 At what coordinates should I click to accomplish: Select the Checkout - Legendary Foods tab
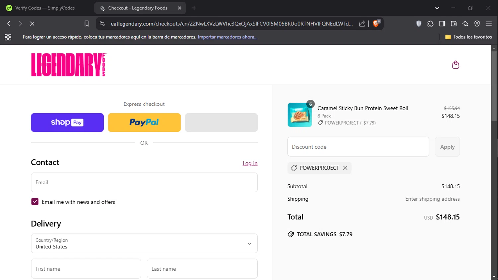(137, 8)
